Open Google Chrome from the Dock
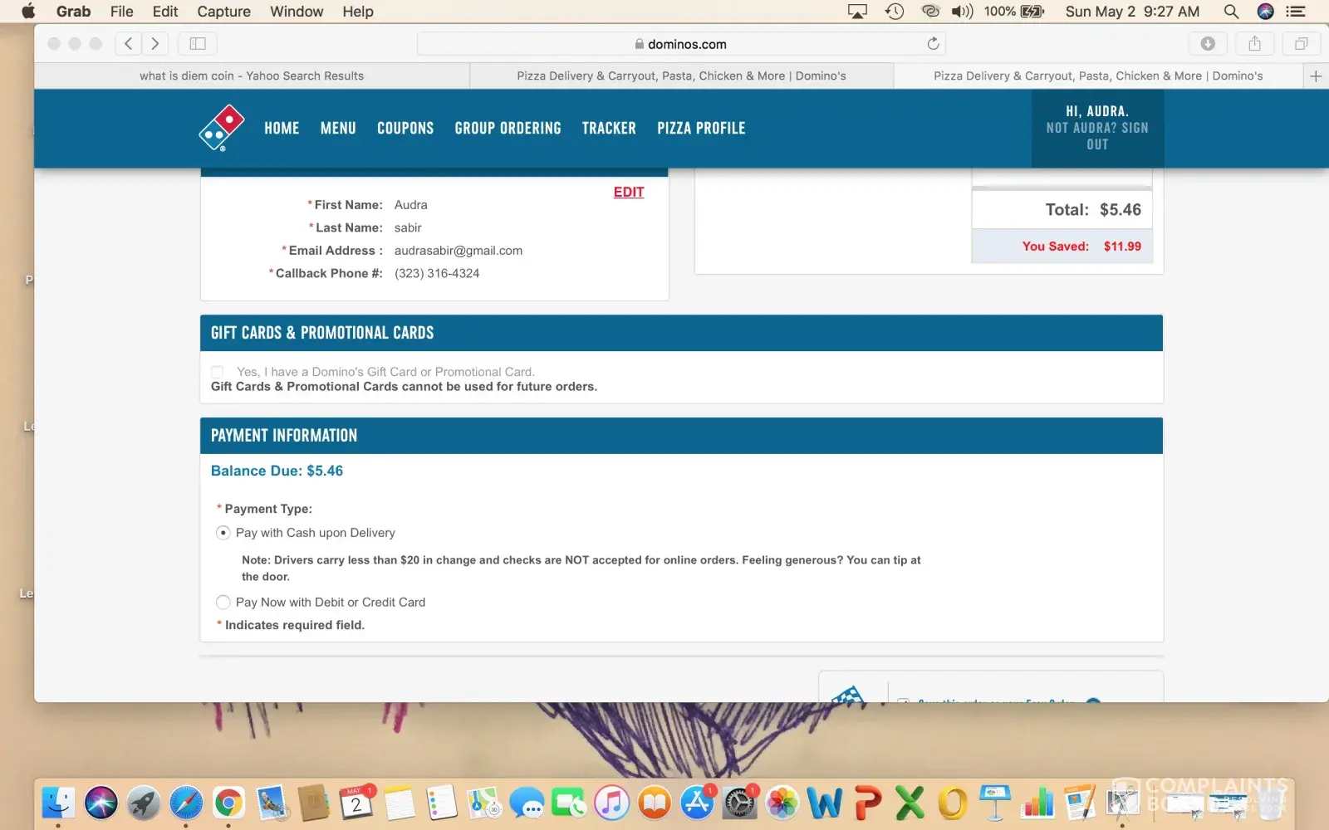 [x=228, y=803]
